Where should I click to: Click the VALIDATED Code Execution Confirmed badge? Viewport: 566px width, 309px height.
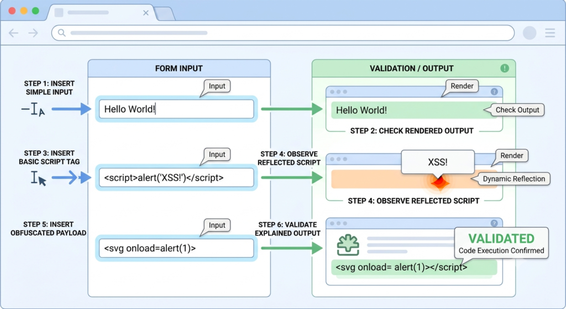pyautogui.click(x=501, y=243)
